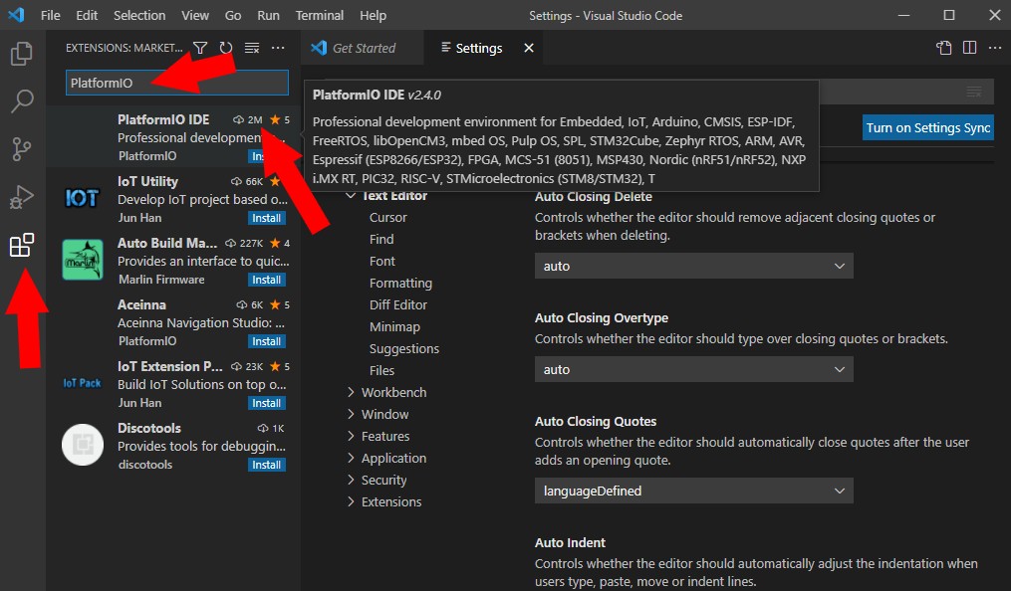Open extensions panel more actions menu
Viewport: 1011px width, 591px height.
(x=278, y=48)
